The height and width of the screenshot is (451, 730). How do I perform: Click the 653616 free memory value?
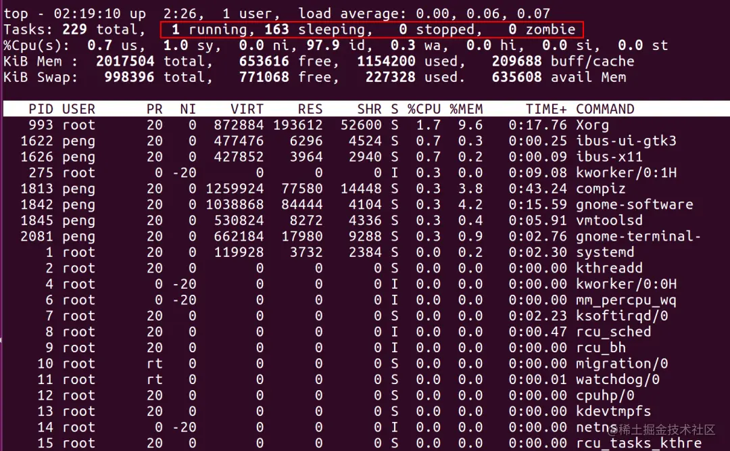(x=264, y=61)
